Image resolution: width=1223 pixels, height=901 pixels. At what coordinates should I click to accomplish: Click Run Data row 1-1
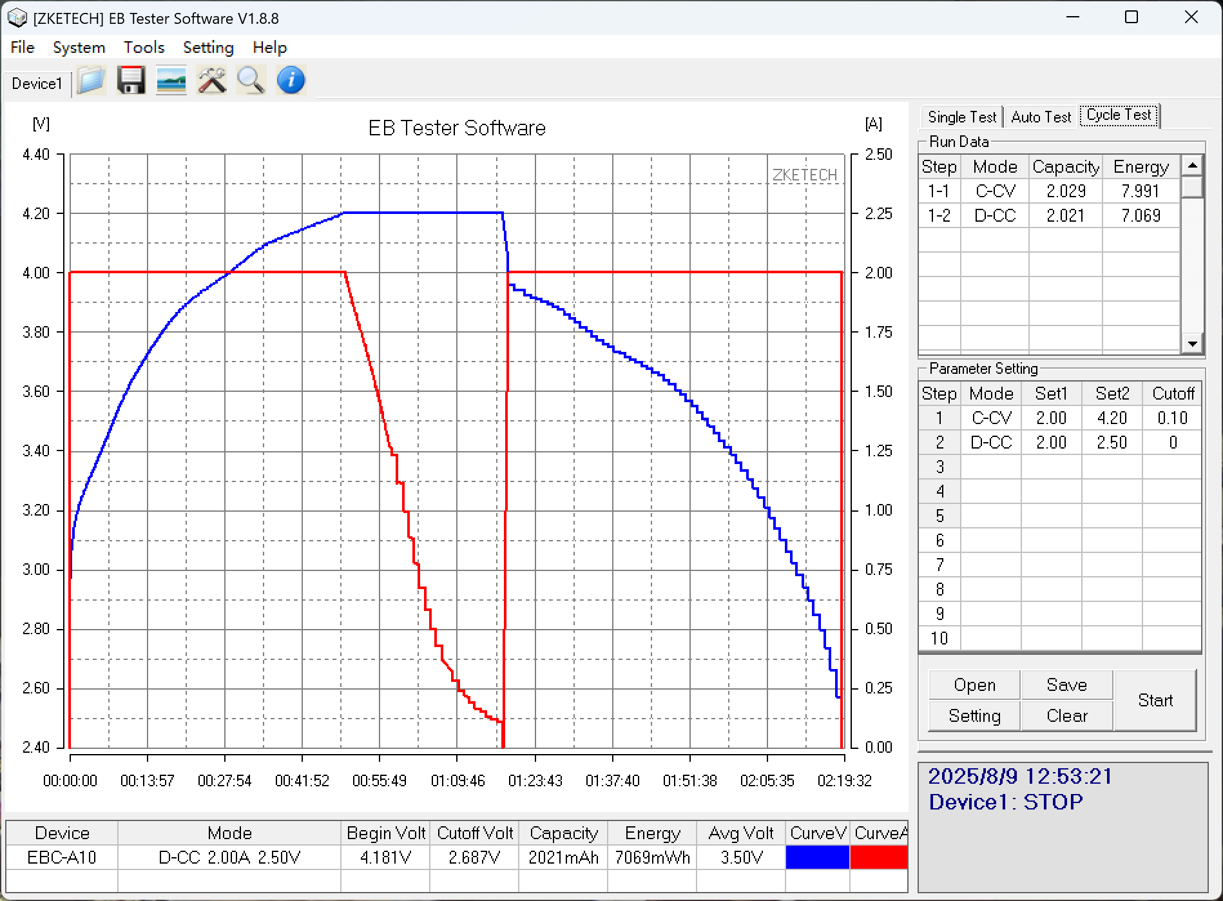pos(1050,191)
